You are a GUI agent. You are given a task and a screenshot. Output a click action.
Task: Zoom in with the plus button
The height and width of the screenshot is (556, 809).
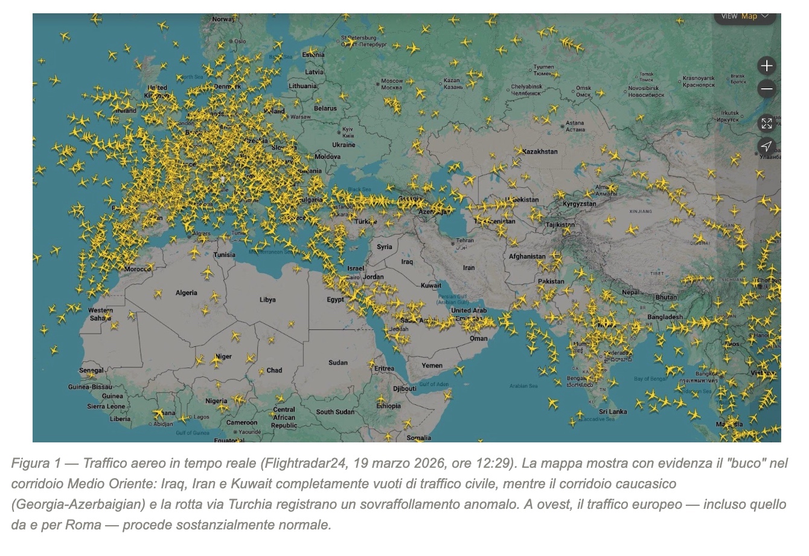tap(767, 66)
